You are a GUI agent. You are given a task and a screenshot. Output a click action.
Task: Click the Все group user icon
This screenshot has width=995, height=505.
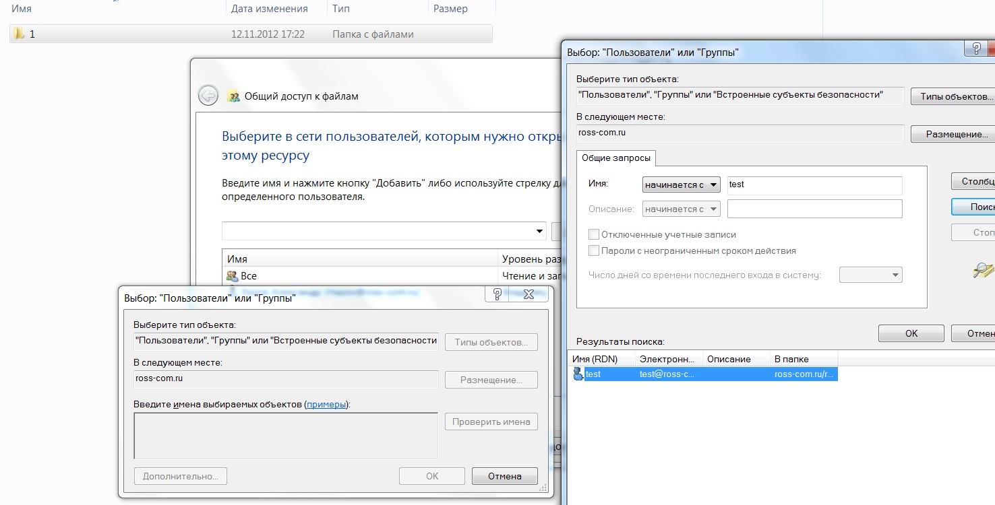point(233,275)
